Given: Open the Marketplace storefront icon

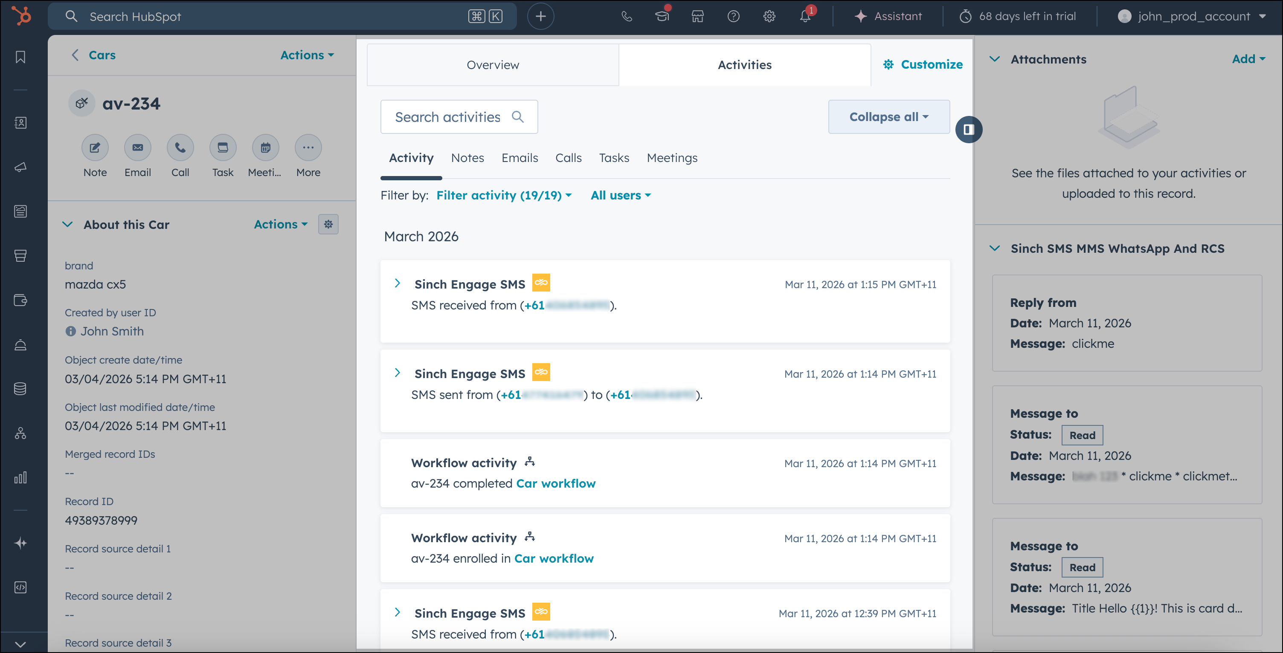Looking at the screenshot, I should [698, 17].
